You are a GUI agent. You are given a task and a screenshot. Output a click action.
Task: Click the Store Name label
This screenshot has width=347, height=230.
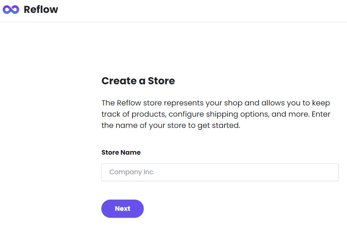[121, 152]
